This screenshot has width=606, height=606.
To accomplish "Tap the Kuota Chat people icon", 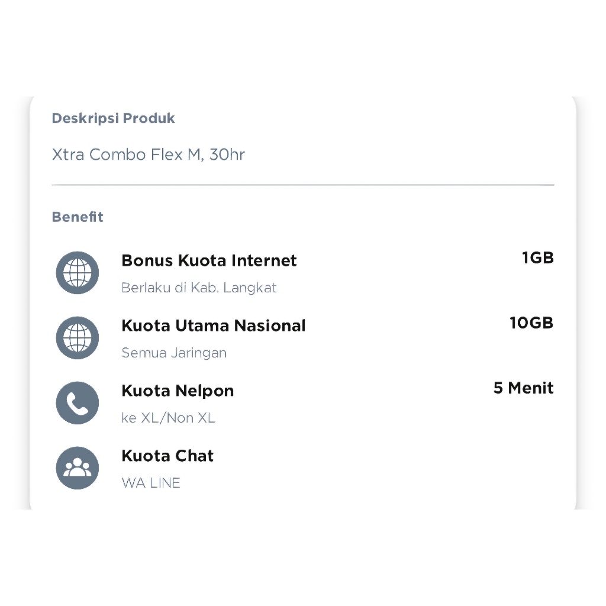I will (x=78, y=468).
